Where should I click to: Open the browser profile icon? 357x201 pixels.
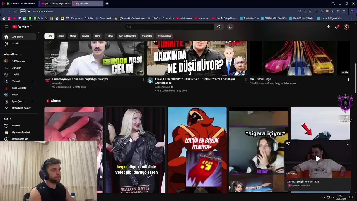pyautogui.click(x=344, y=11)
